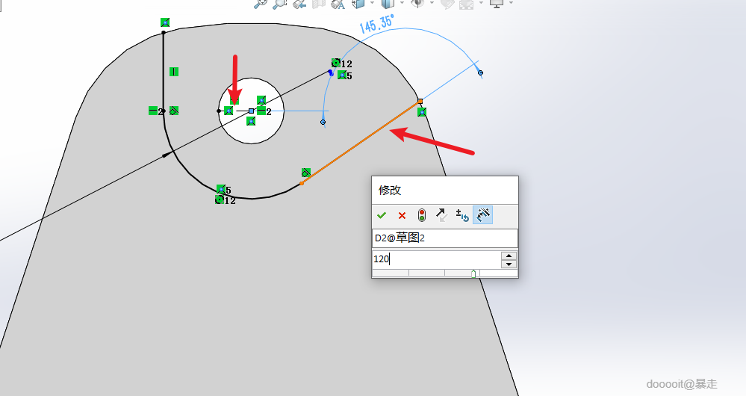Click the value field showing 120
This screenshot has height=396, width=746.
click(437, 259)
